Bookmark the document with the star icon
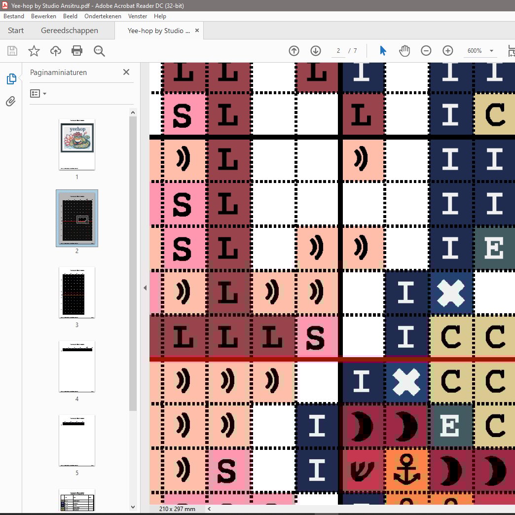Screen dimensions: 515x515 [x=34, y=51]
